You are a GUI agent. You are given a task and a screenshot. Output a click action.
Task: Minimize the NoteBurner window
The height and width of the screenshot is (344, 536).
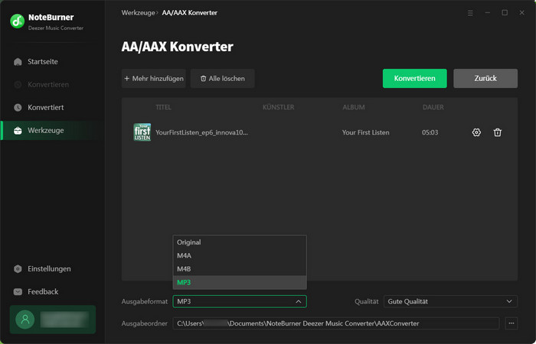click(488, 13)
